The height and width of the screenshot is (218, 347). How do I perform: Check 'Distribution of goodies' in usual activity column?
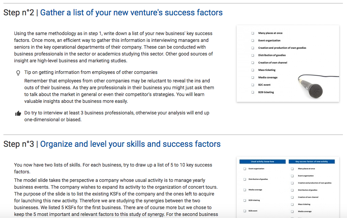(x=245, y=180)
